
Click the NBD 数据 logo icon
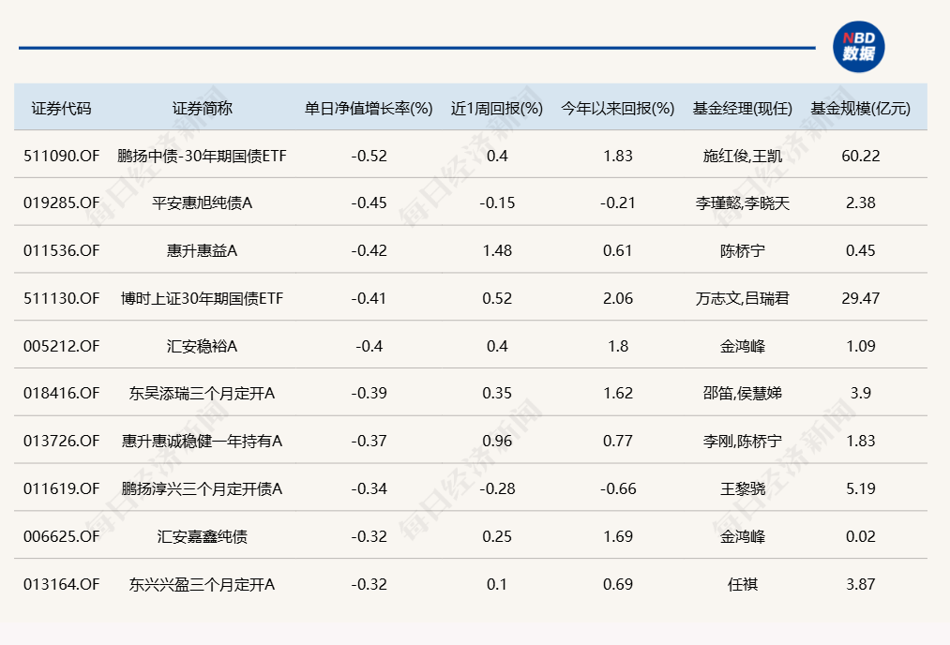coord(858,47)
